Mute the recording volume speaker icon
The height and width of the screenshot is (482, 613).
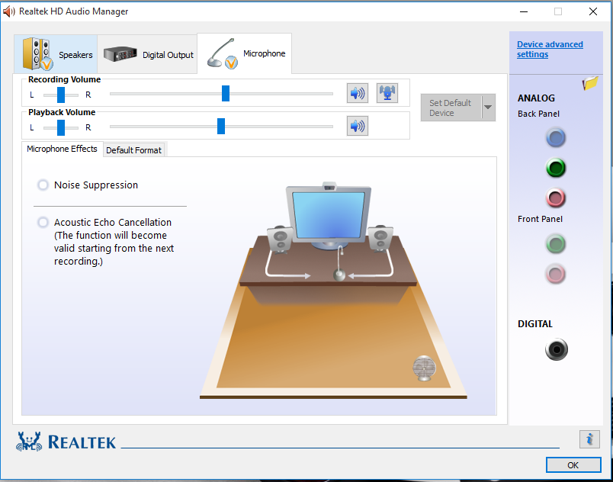[358, 94]
